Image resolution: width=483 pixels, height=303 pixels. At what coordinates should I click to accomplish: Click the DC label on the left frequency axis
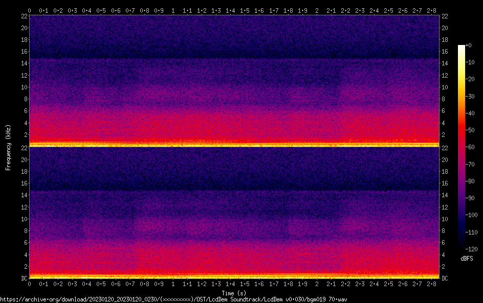pos(24,278)
